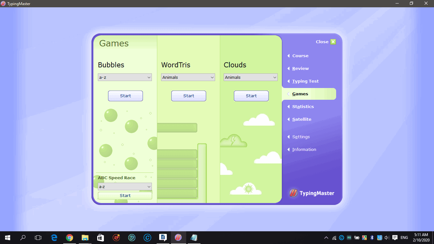Screen dimensions: 434x244
Task: Open the Review section
Action: 300,68
